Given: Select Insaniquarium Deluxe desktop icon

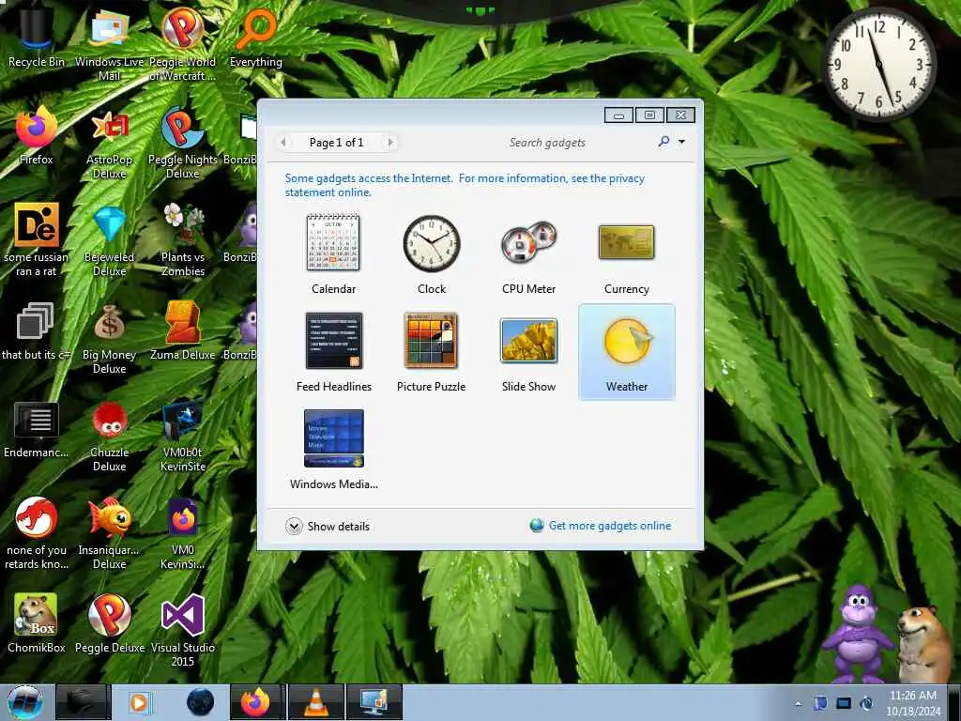Looking at the screenshot, I should [x=109, y=533].
